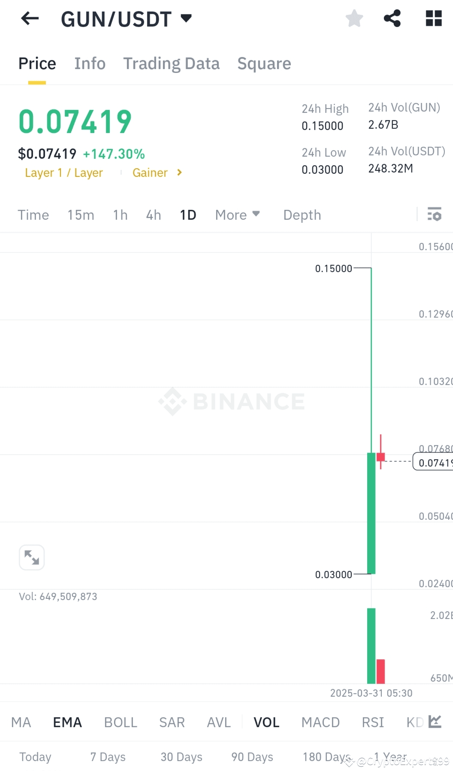Select the 4h timeframe

point(154,215)
